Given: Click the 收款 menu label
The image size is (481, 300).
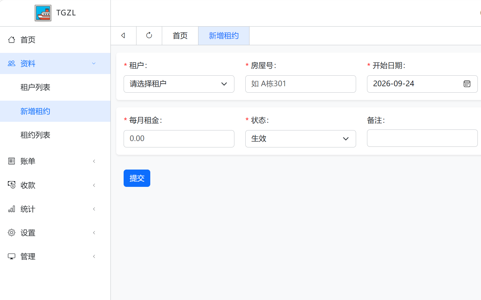Looking at the screenshot, I should 28,185.
